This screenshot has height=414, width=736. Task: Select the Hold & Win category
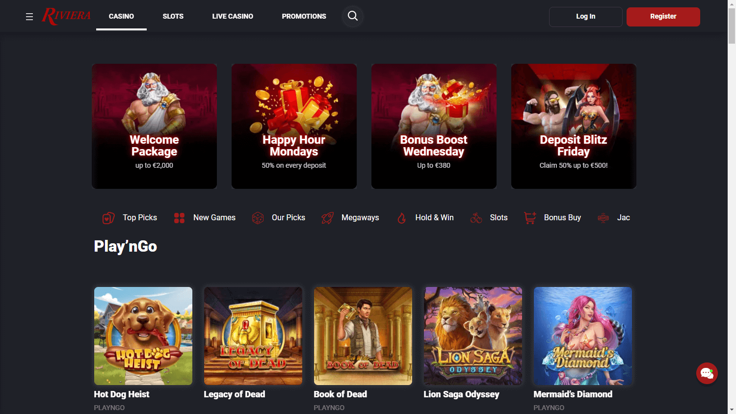click(401, 217)
